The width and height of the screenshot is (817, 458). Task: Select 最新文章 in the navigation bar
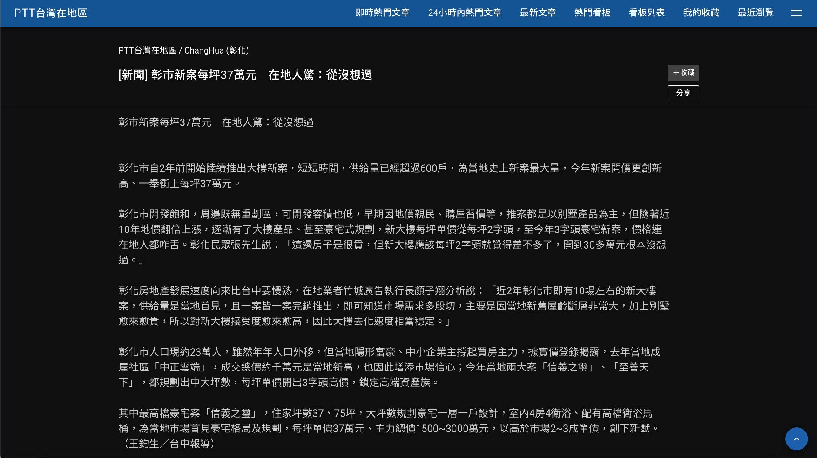tap(538, 13)
